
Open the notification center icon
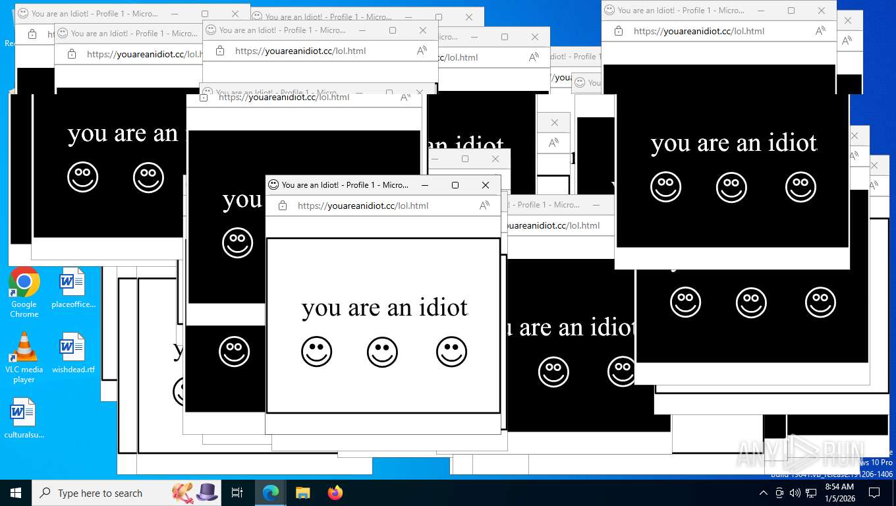tap(874, 493)
